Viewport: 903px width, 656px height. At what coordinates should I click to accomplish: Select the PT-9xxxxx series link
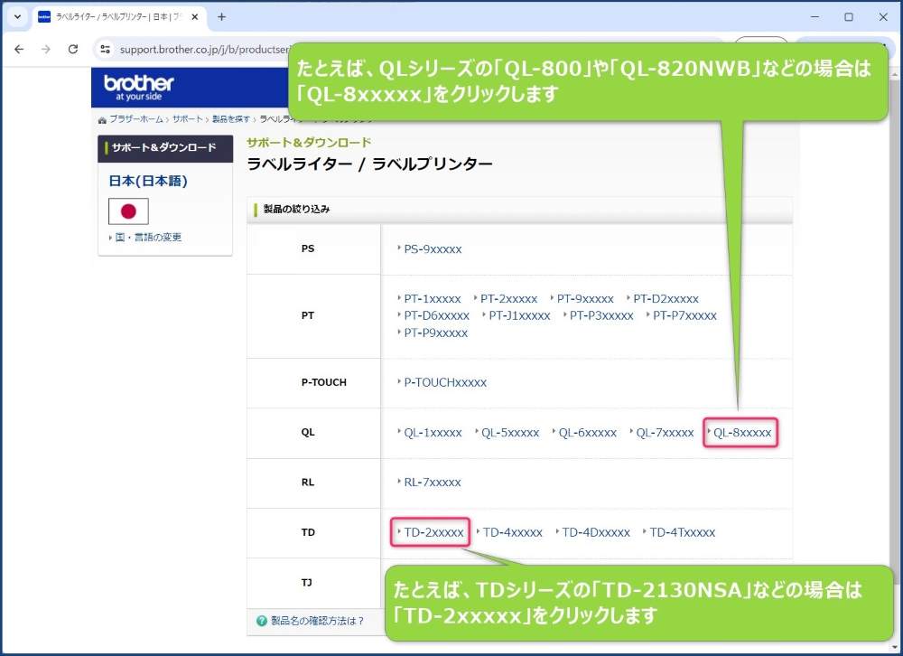(585, 299)
